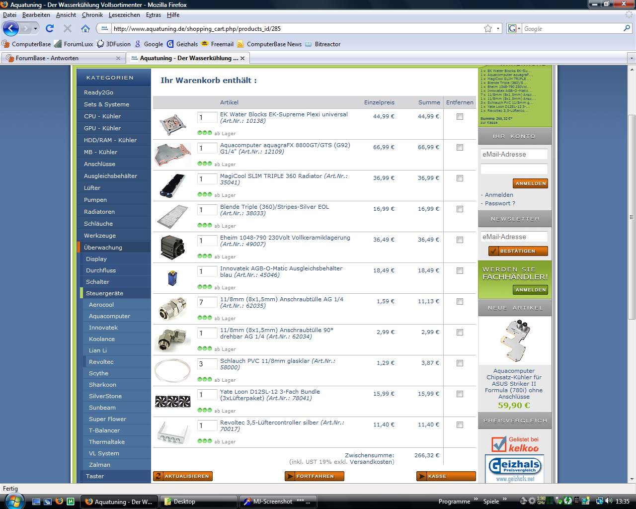Open the URL bar history dropdown

498,28
